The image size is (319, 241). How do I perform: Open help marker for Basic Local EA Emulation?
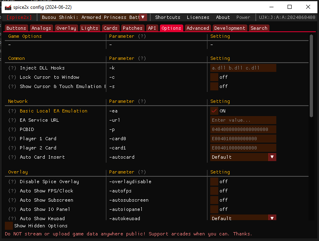click(12, 111)
